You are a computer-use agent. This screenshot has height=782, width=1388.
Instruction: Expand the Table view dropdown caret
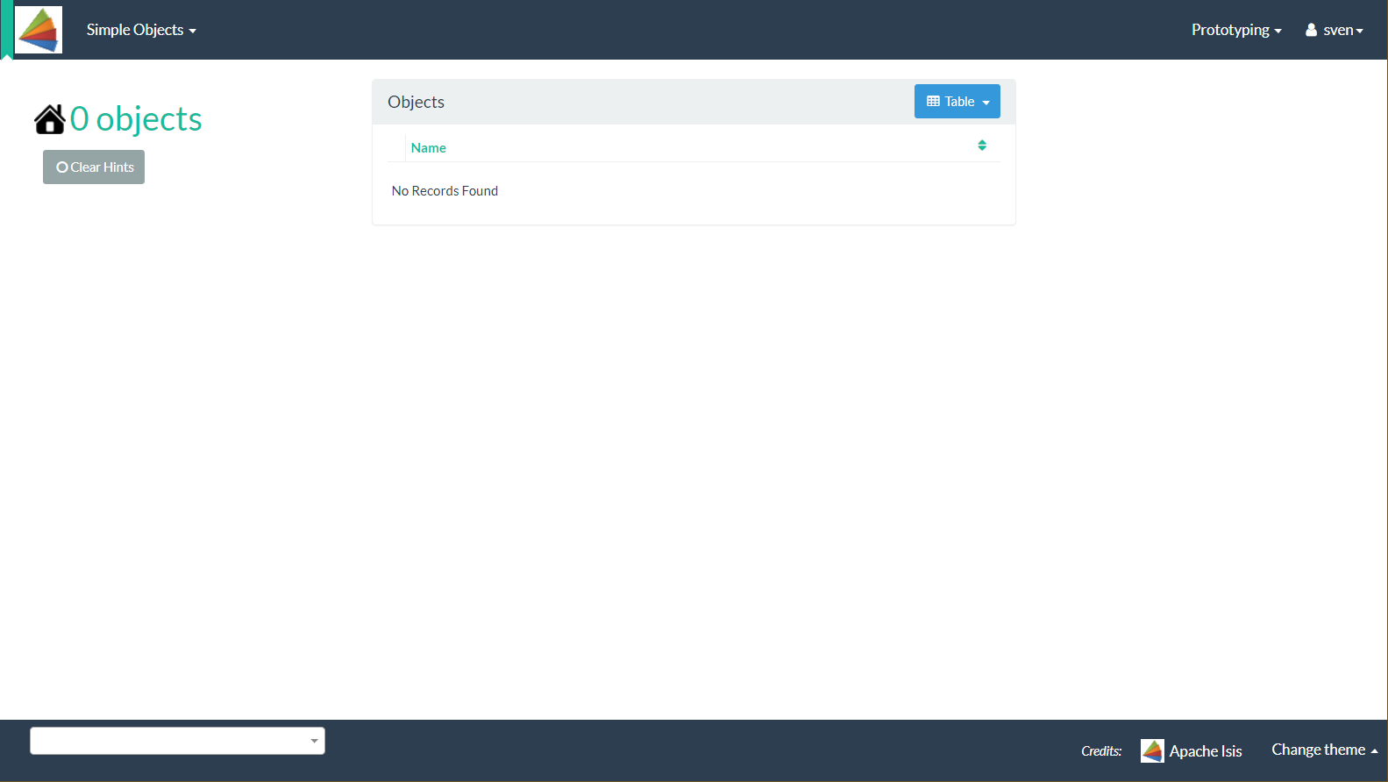[x=986, y=103]
